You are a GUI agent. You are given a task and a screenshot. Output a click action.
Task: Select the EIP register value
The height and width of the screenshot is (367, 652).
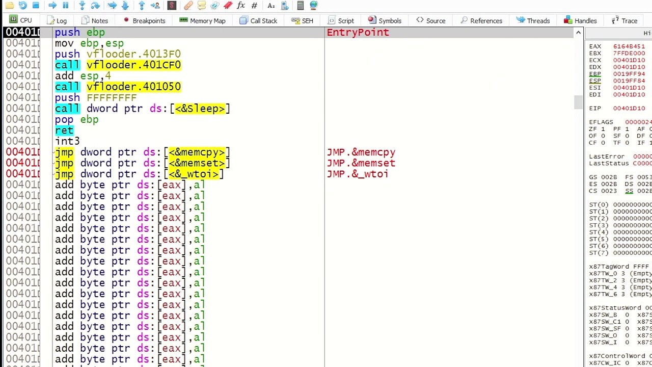[x=629, y=108]
